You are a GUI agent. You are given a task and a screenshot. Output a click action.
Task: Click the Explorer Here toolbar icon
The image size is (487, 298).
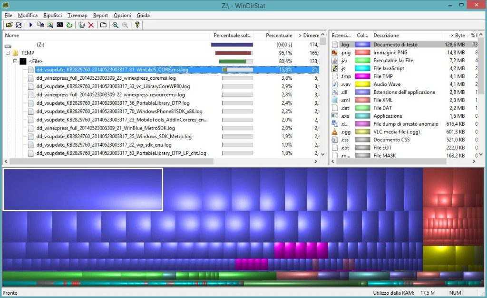click(50, 25)
